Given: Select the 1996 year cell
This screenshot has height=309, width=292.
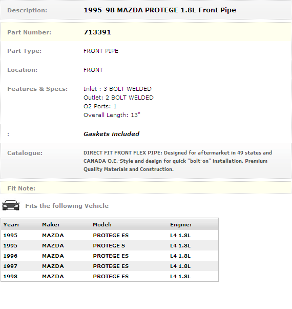Looking at the screenshot, I should click(10, 256).
